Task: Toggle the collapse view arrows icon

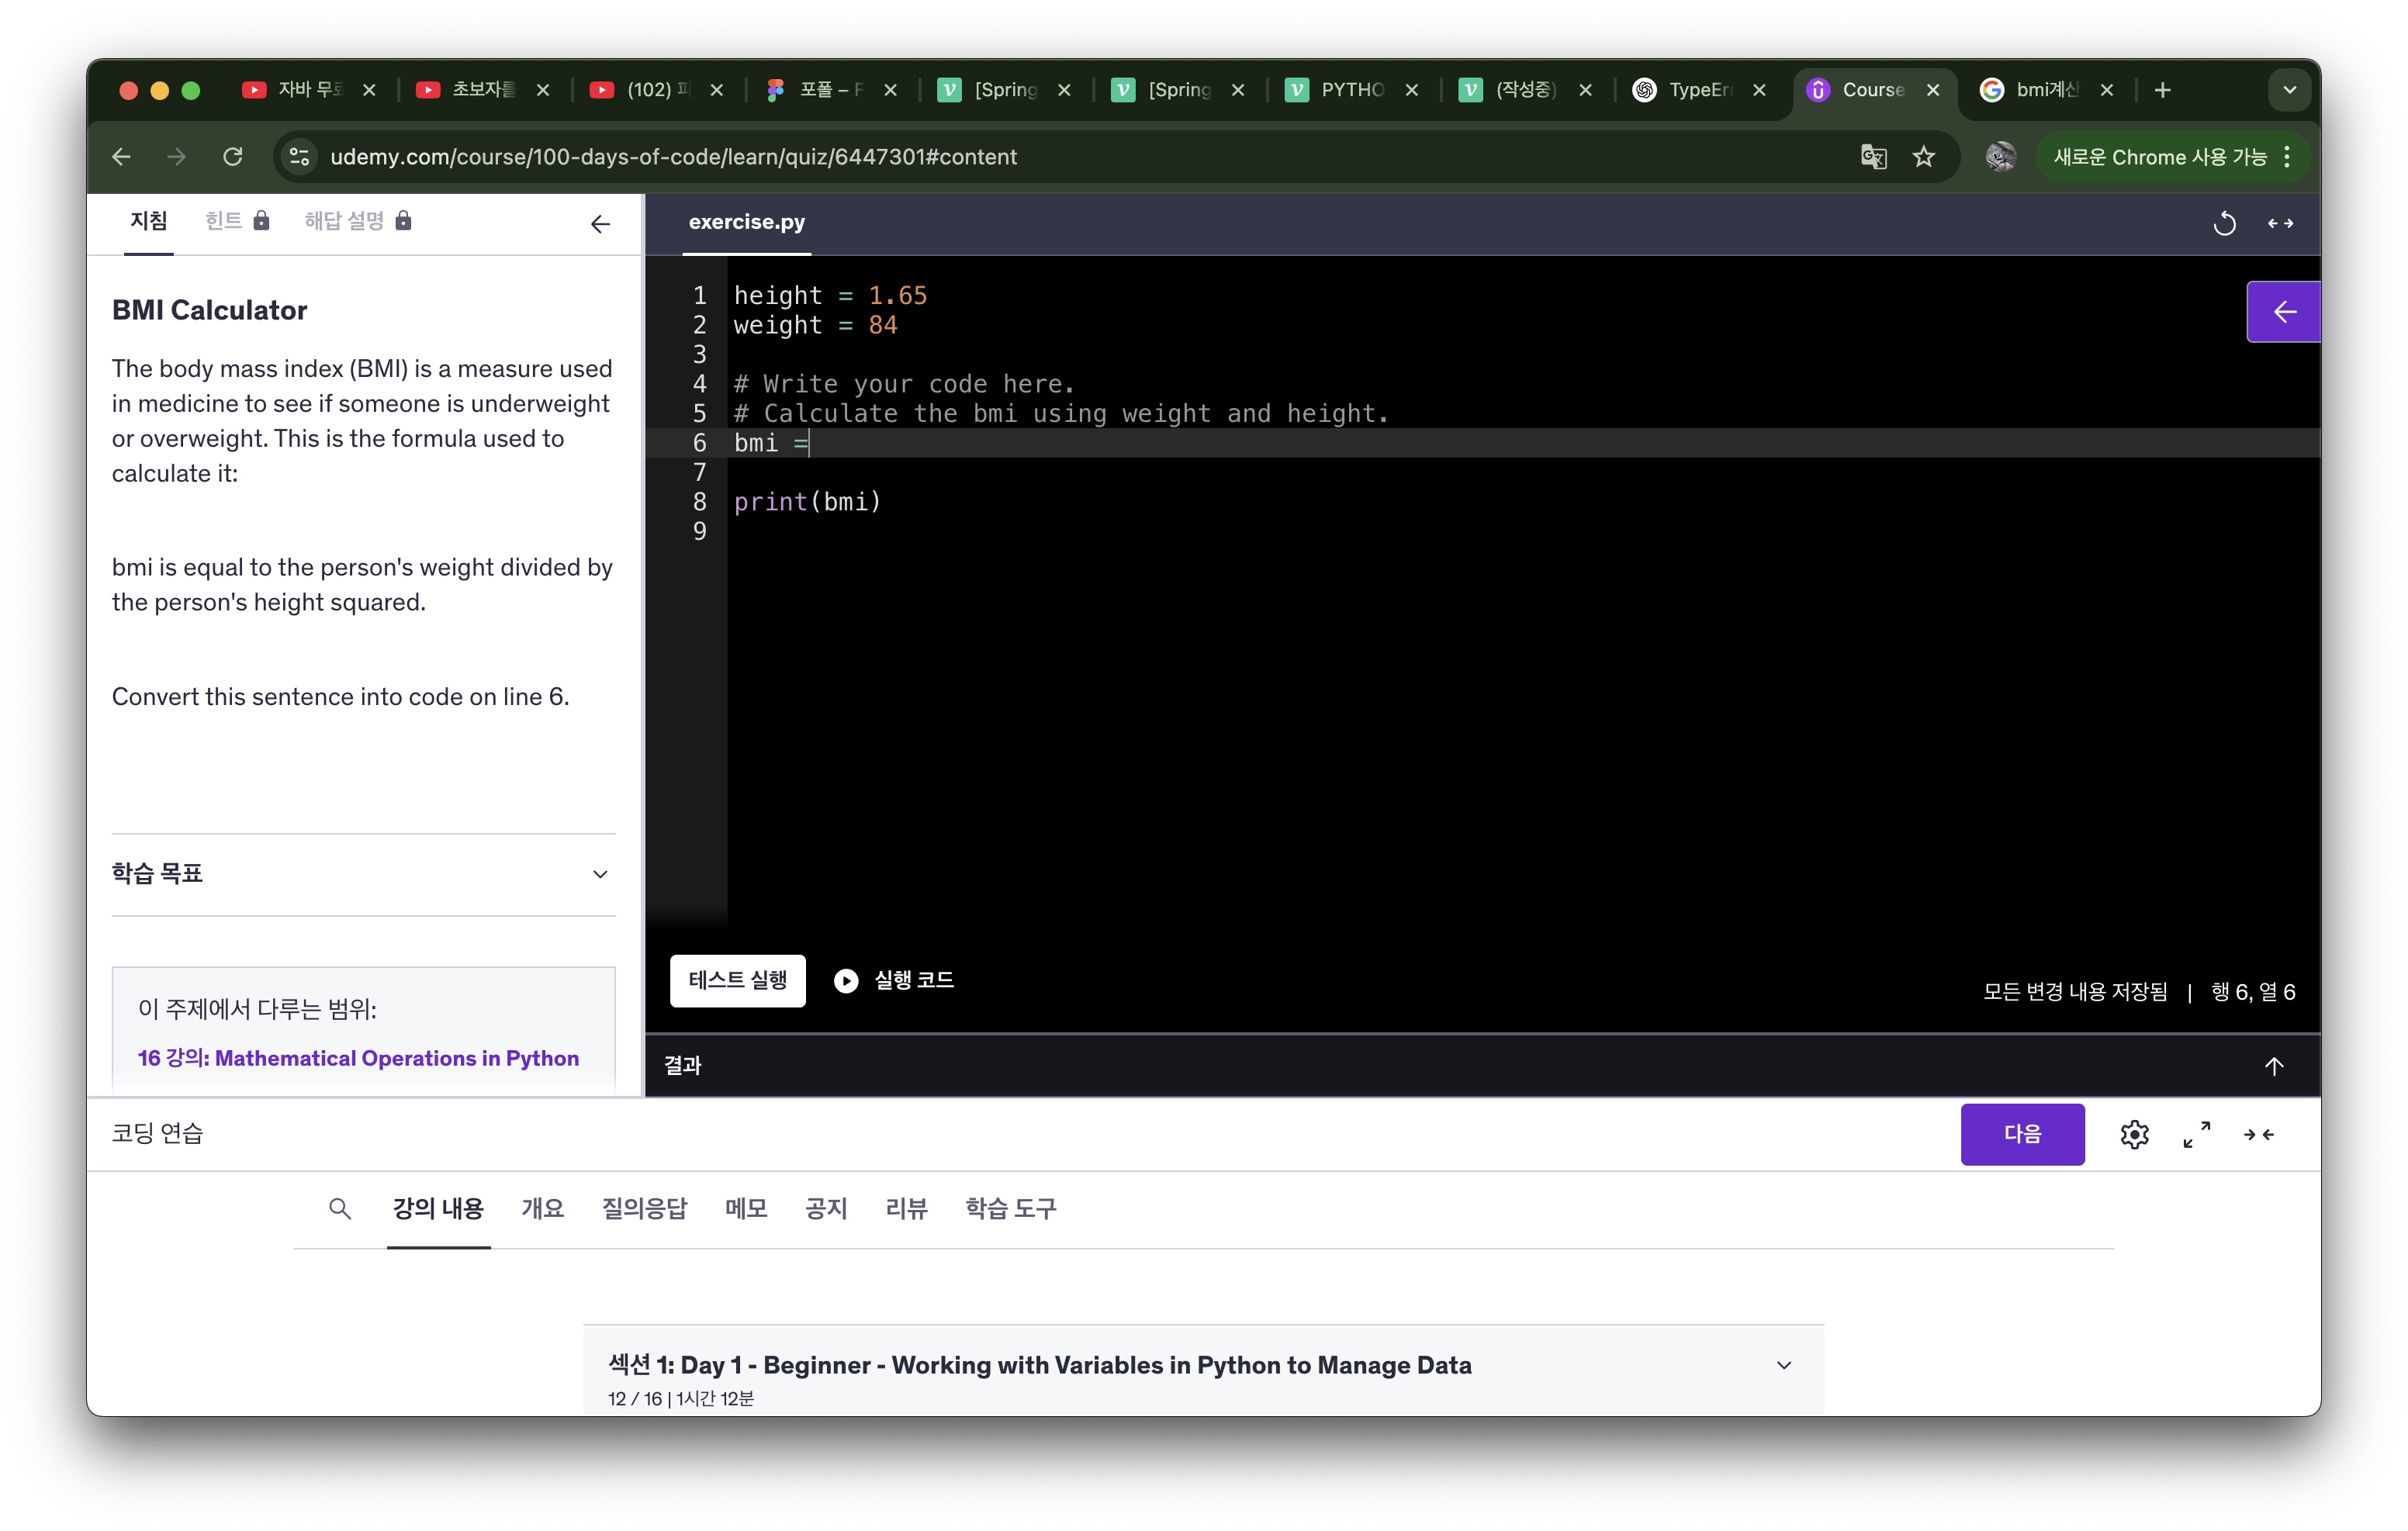Action: (2258, 1134)
